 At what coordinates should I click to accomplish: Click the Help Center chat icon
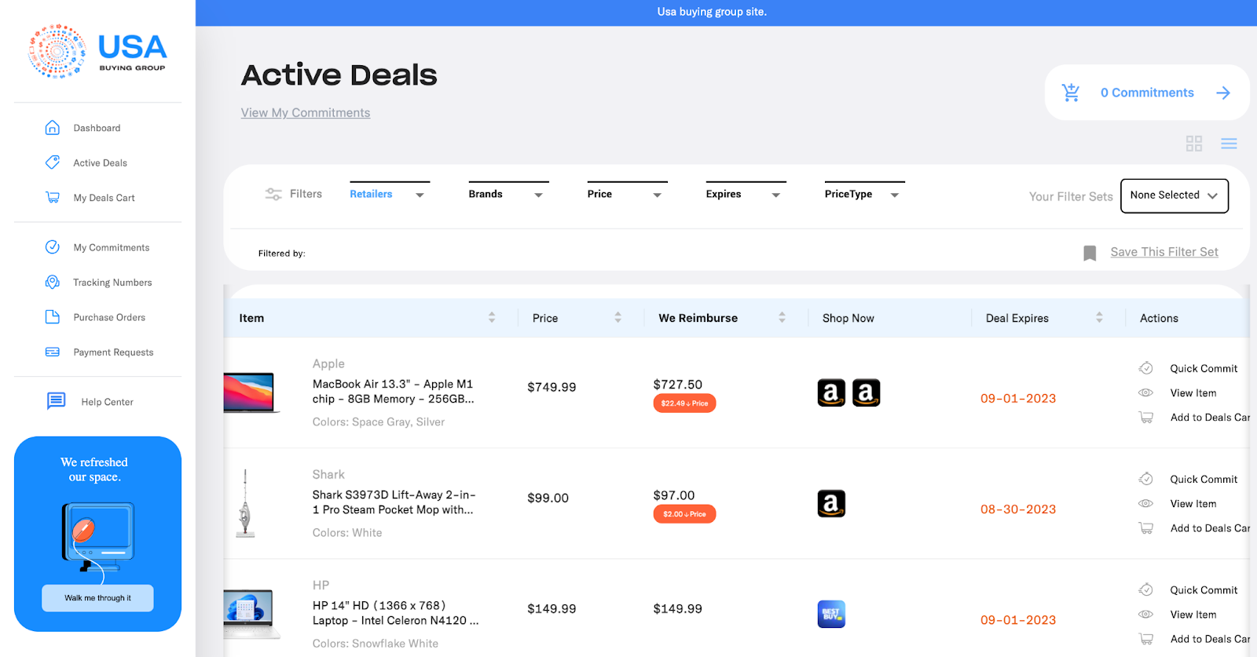click(56, 401)
